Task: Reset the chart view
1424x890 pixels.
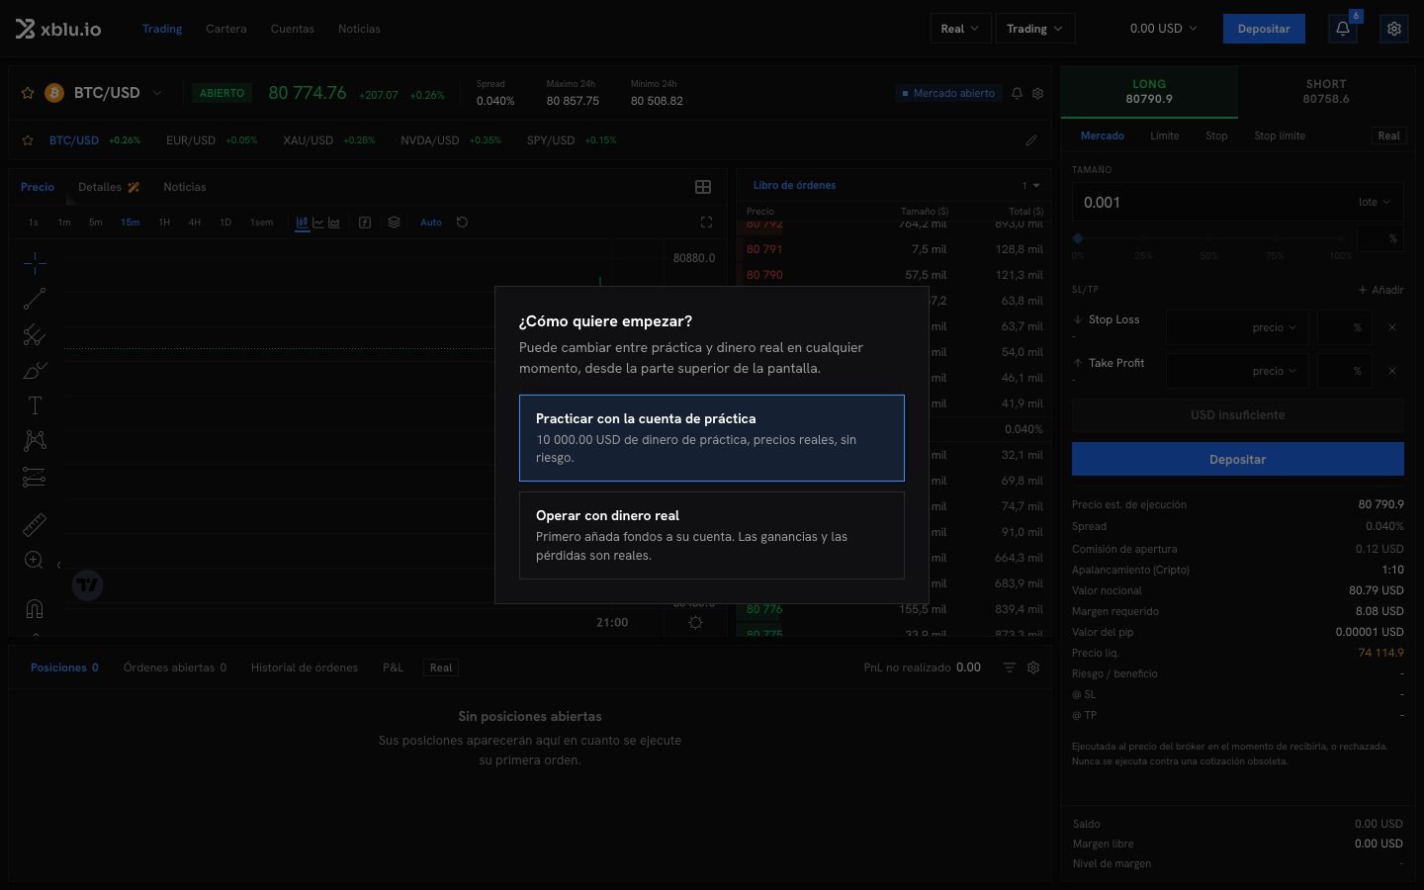Action: click(462, 222)
